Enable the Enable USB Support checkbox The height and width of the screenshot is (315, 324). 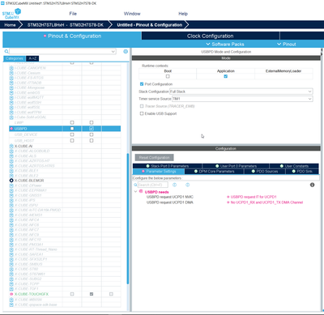[142, 113]
